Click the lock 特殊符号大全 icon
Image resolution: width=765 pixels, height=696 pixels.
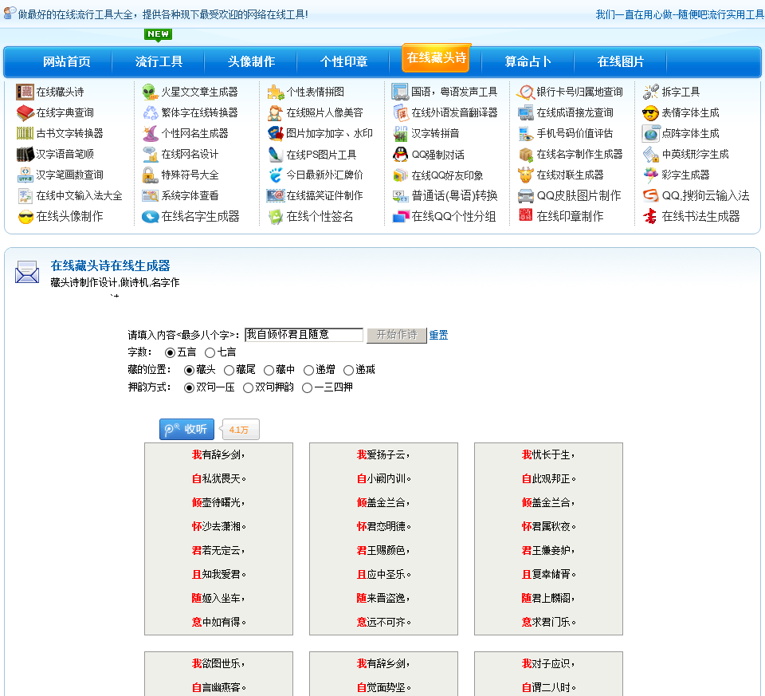151,175
